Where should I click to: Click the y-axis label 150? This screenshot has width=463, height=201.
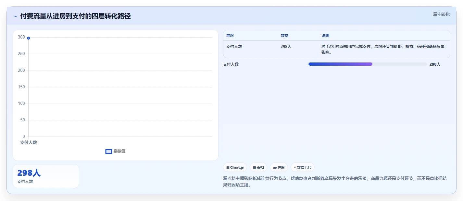click(21, 87)
